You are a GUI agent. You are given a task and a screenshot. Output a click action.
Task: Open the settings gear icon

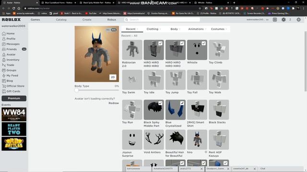coord(298,20)
